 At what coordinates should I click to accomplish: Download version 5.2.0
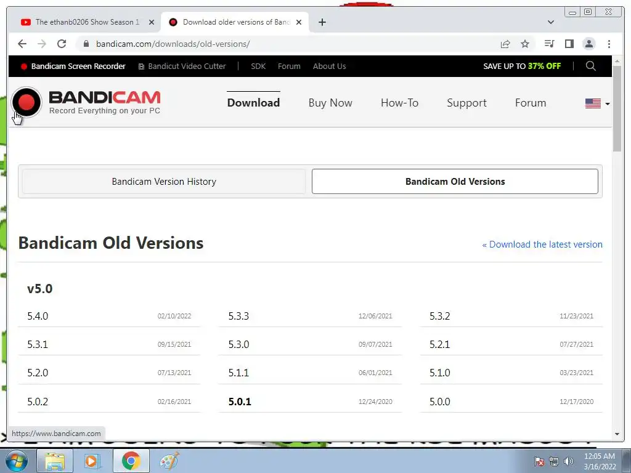(38, 373)
